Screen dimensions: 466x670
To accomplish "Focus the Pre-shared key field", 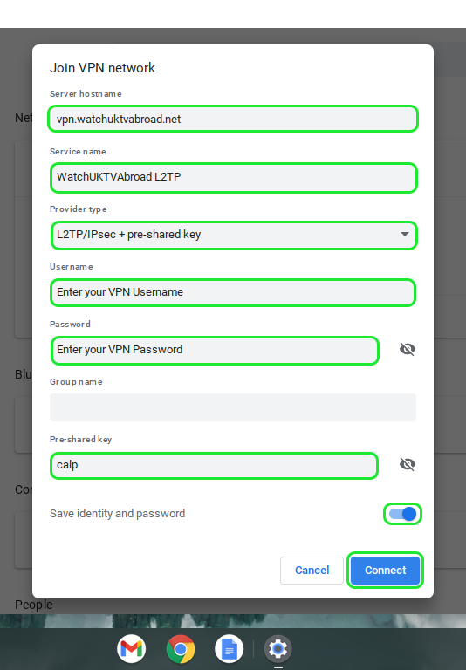I will pos(214,465).
